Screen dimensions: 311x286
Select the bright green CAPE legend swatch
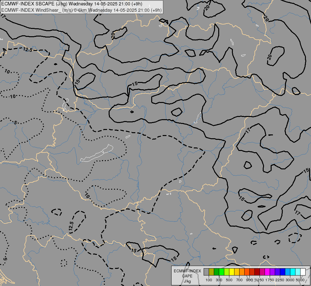[x=221, y=272]
